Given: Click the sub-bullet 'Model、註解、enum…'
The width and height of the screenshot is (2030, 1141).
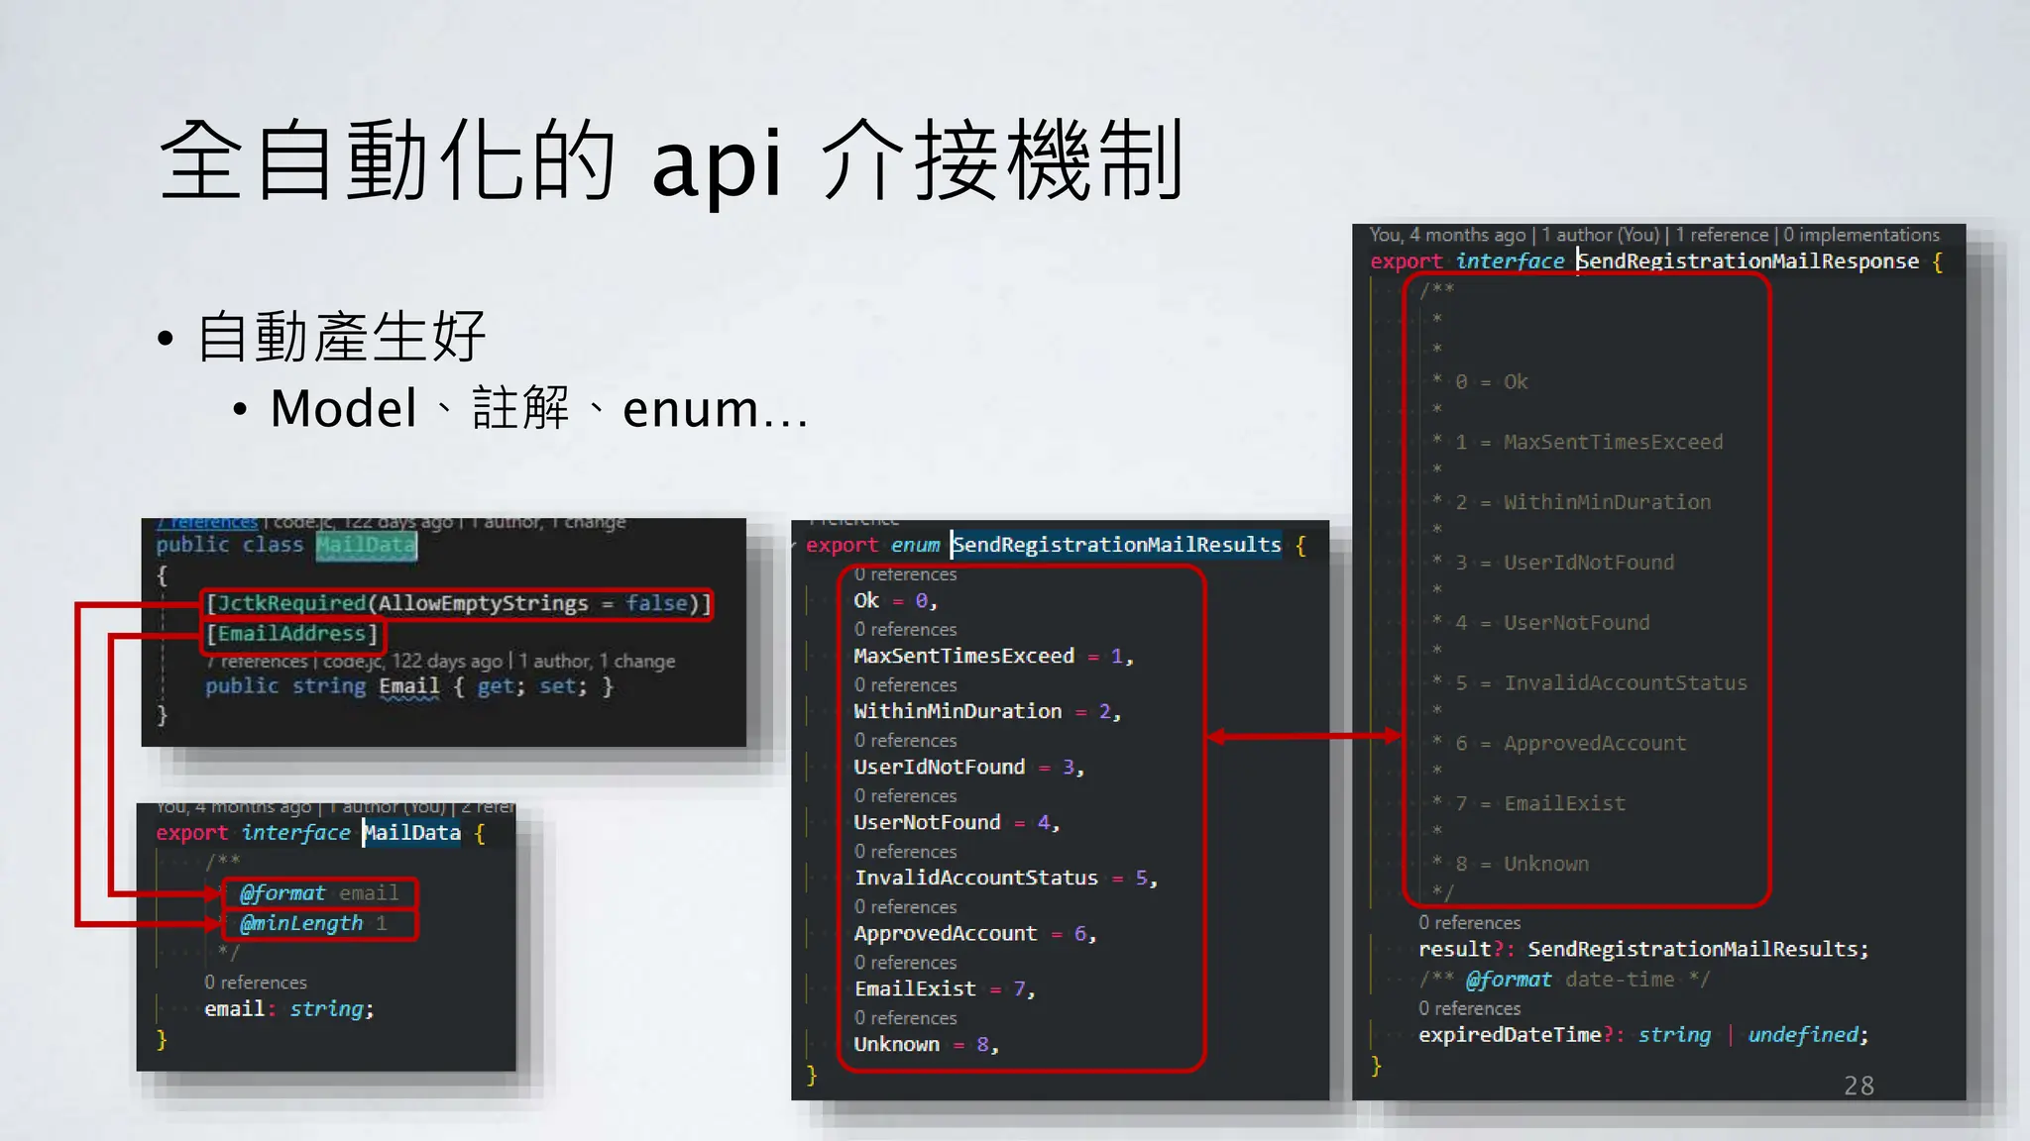Looking at the screenshot, I should tap(540, 408).
